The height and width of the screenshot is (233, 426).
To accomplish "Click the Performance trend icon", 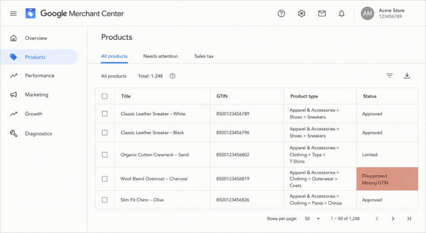I will click(x=14, y=76).
